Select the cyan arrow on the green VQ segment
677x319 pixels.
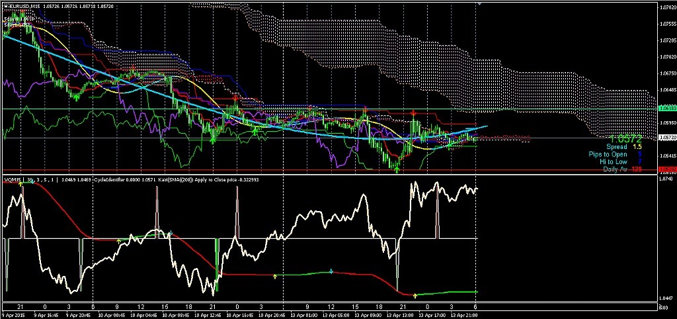click(331, 271)
